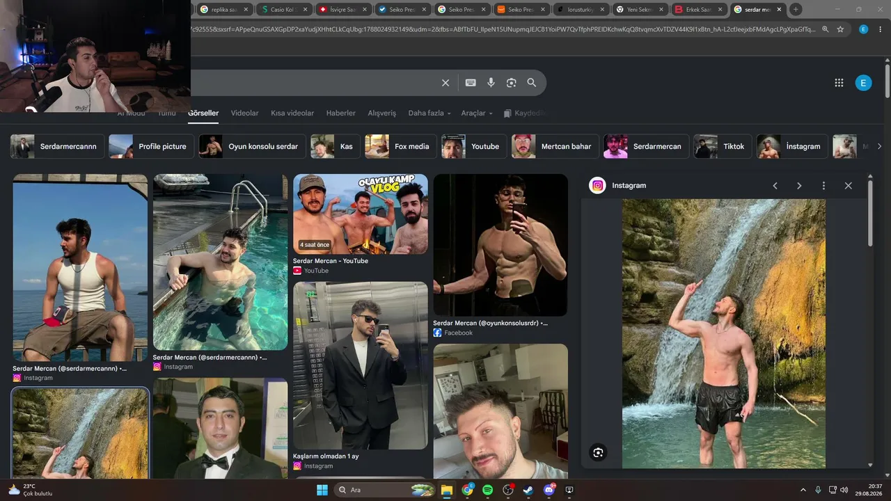This screenshot has height=501, width=891.
Task: Close the Instagram image preview panel
Action: coord(848,186)
